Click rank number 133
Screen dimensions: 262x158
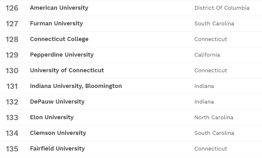click(12, 118)
